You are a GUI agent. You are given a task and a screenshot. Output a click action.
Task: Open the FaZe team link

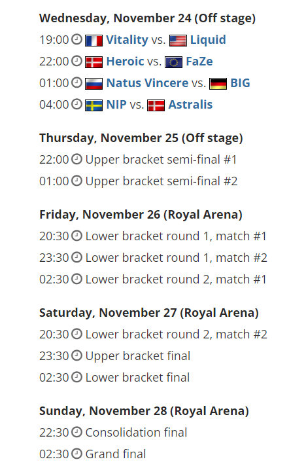(x=199, y=61)
